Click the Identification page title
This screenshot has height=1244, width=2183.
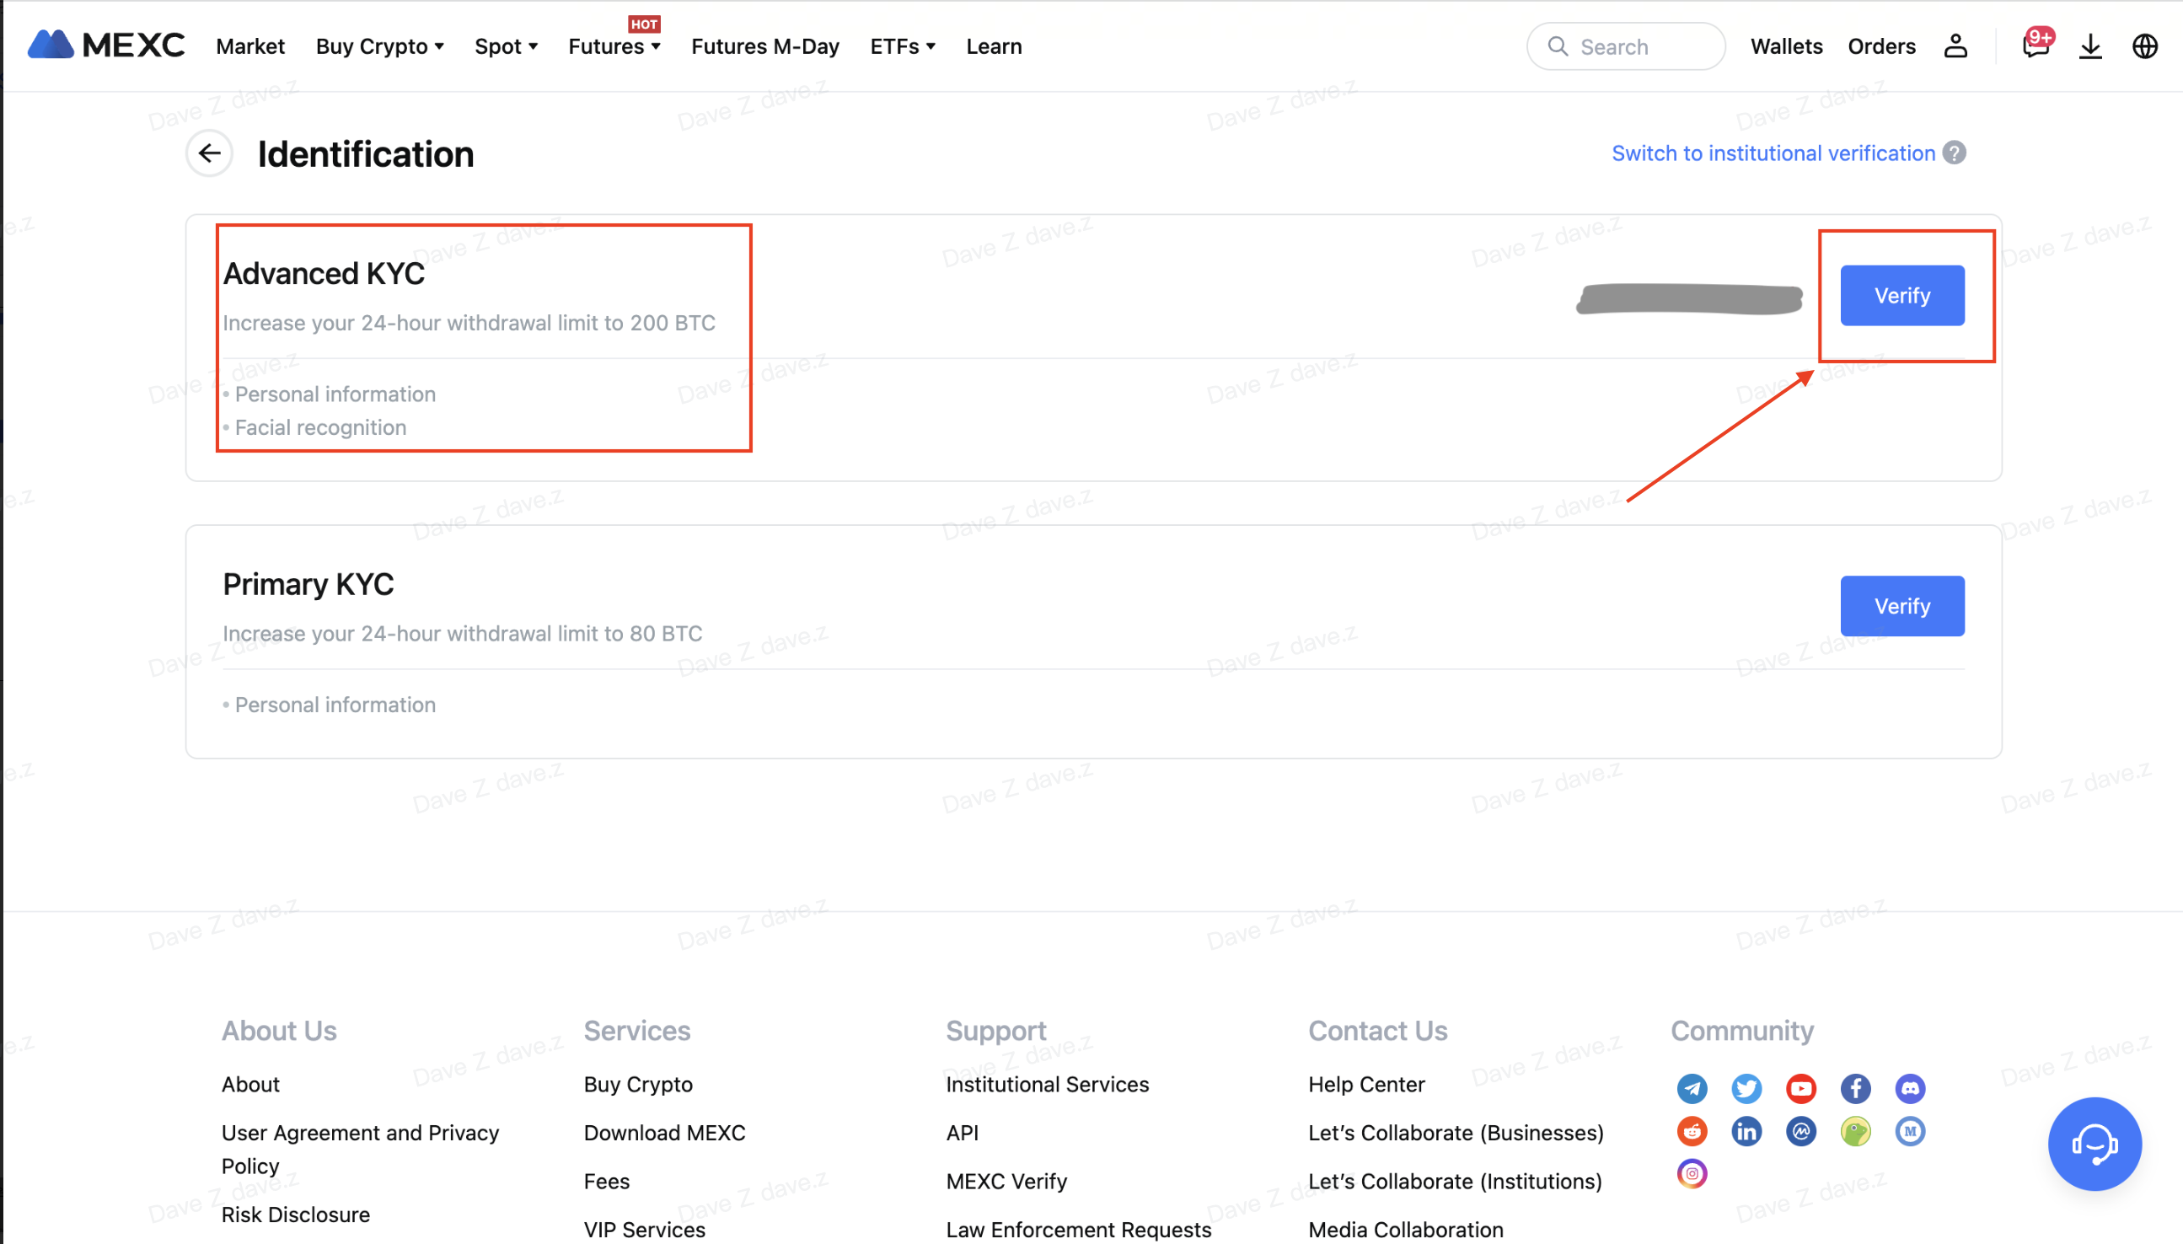(x=366, y=153)
